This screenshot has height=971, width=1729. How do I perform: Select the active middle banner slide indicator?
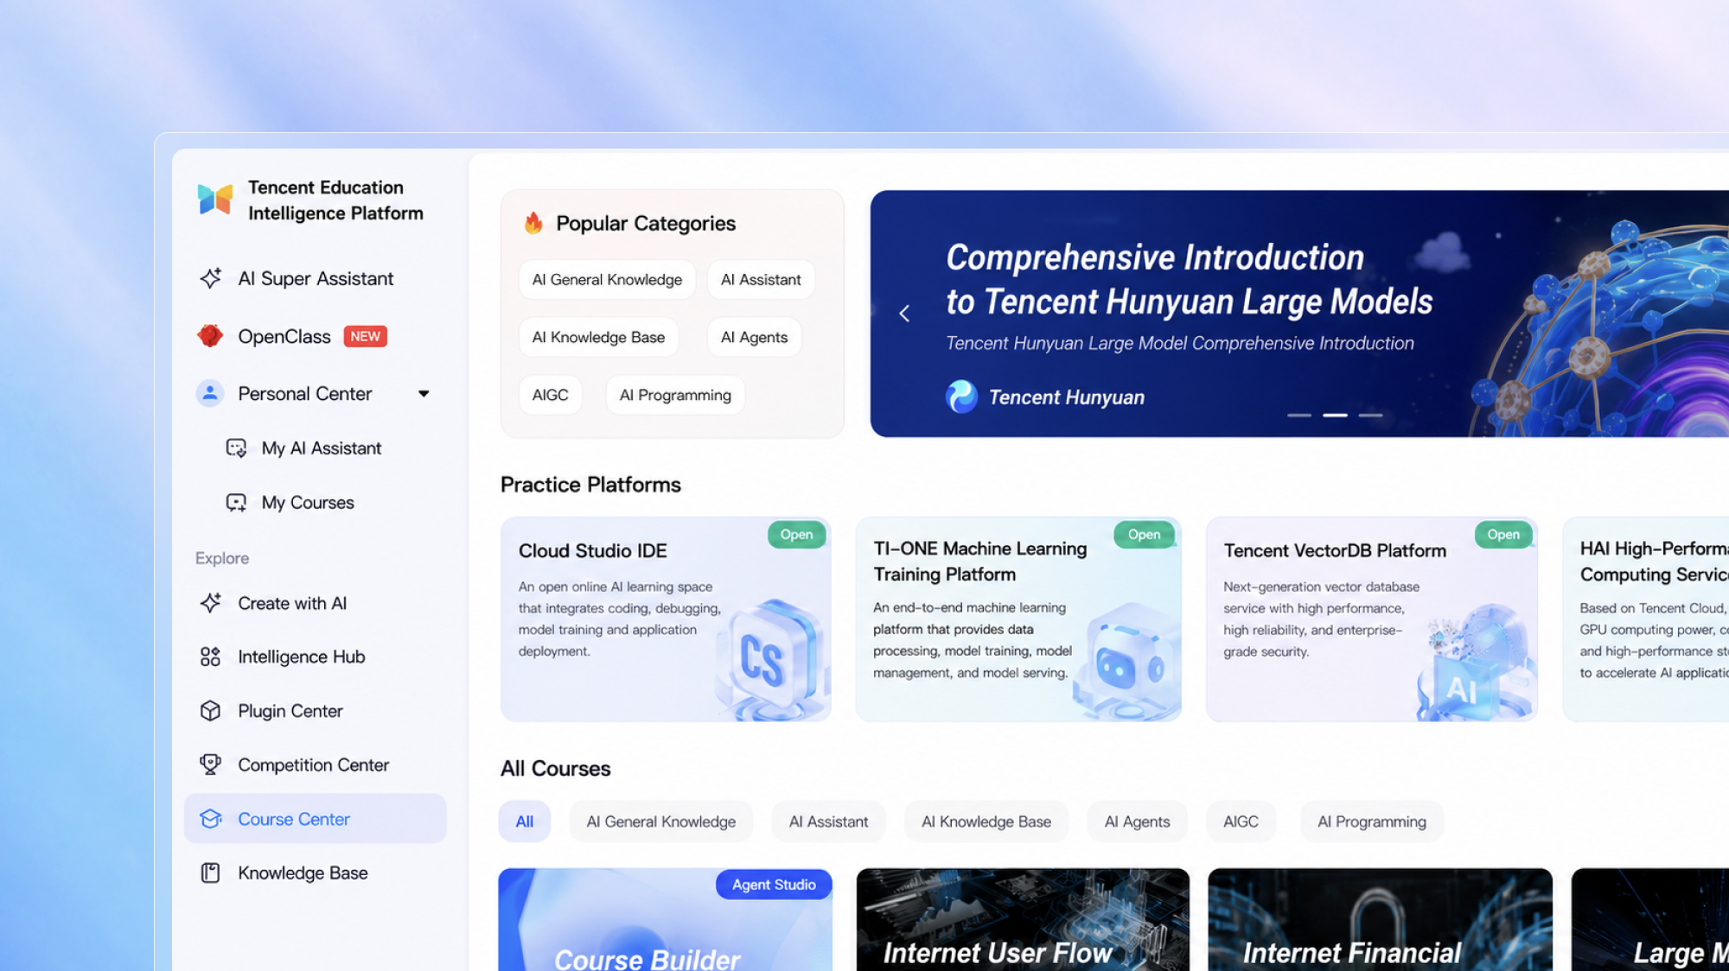tap(1335, 416)
